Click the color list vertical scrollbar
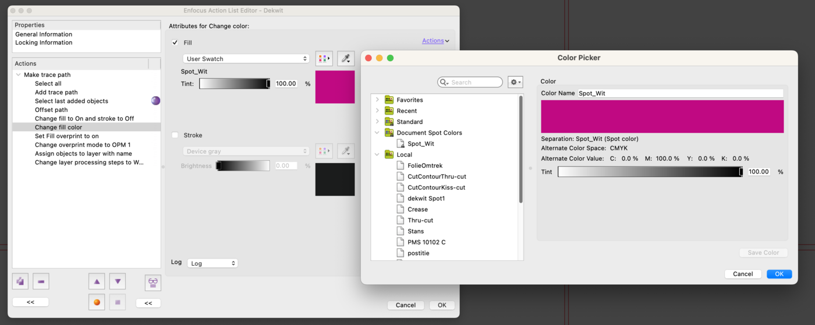This screenshot has height=325, width=815. [520, 149]
